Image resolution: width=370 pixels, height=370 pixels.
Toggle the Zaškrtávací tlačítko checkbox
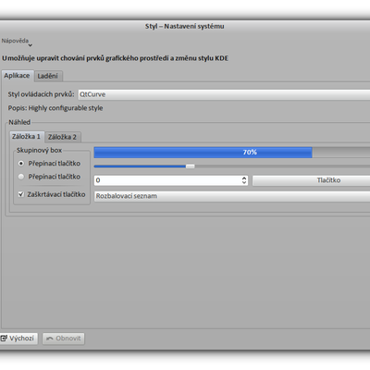[x=21, y=194]
